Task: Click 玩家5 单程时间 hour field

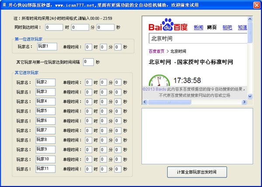Action: click(x=88, y=111)
